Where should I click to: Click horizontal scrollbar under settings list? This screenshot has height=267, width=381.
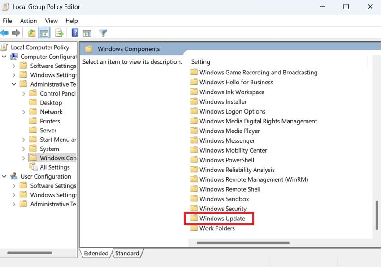coord(243,243)
